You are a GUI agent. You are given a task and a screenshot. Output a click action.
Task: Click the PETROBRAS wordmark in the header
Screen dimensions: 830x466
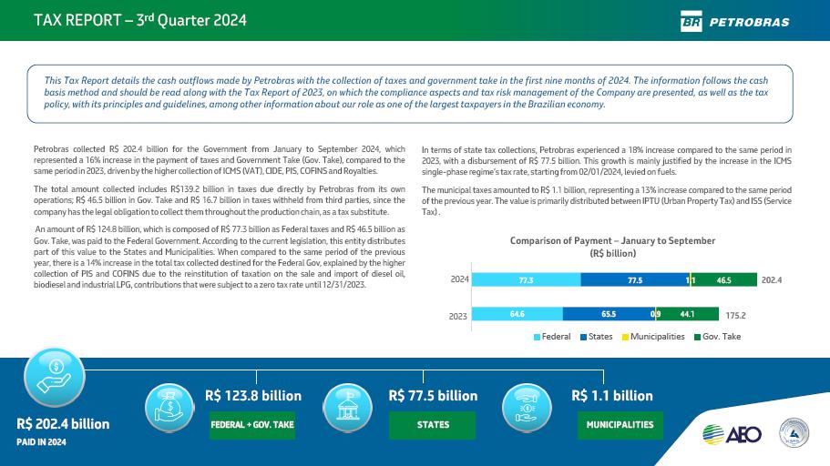tap(749, 22)
